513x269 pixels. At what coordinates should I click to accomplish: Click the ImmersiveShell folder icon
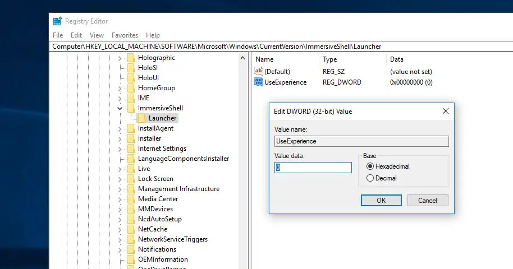click(x=131, y=108)
